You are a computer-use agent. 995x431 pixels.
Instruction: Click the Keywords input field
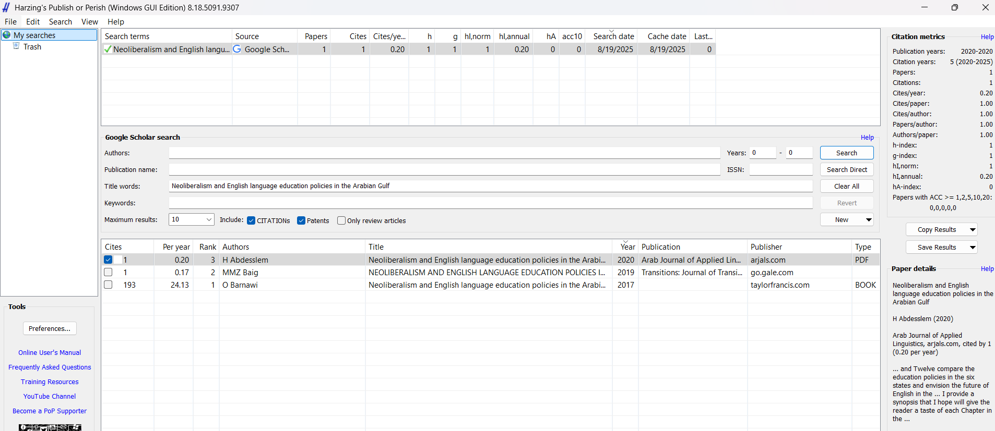(x=491, y=203)
